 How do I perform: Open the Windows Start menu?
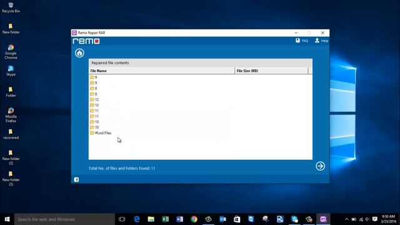pos(7,219)
